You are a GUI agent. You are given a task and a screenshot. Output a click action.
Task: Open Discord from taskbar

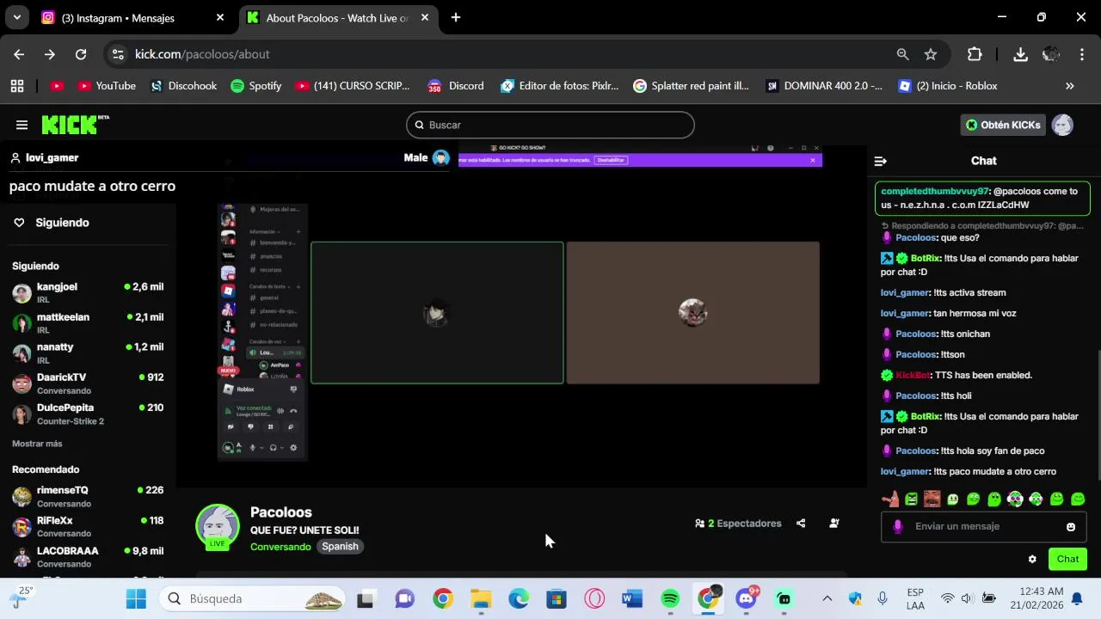tap(746, 598)
